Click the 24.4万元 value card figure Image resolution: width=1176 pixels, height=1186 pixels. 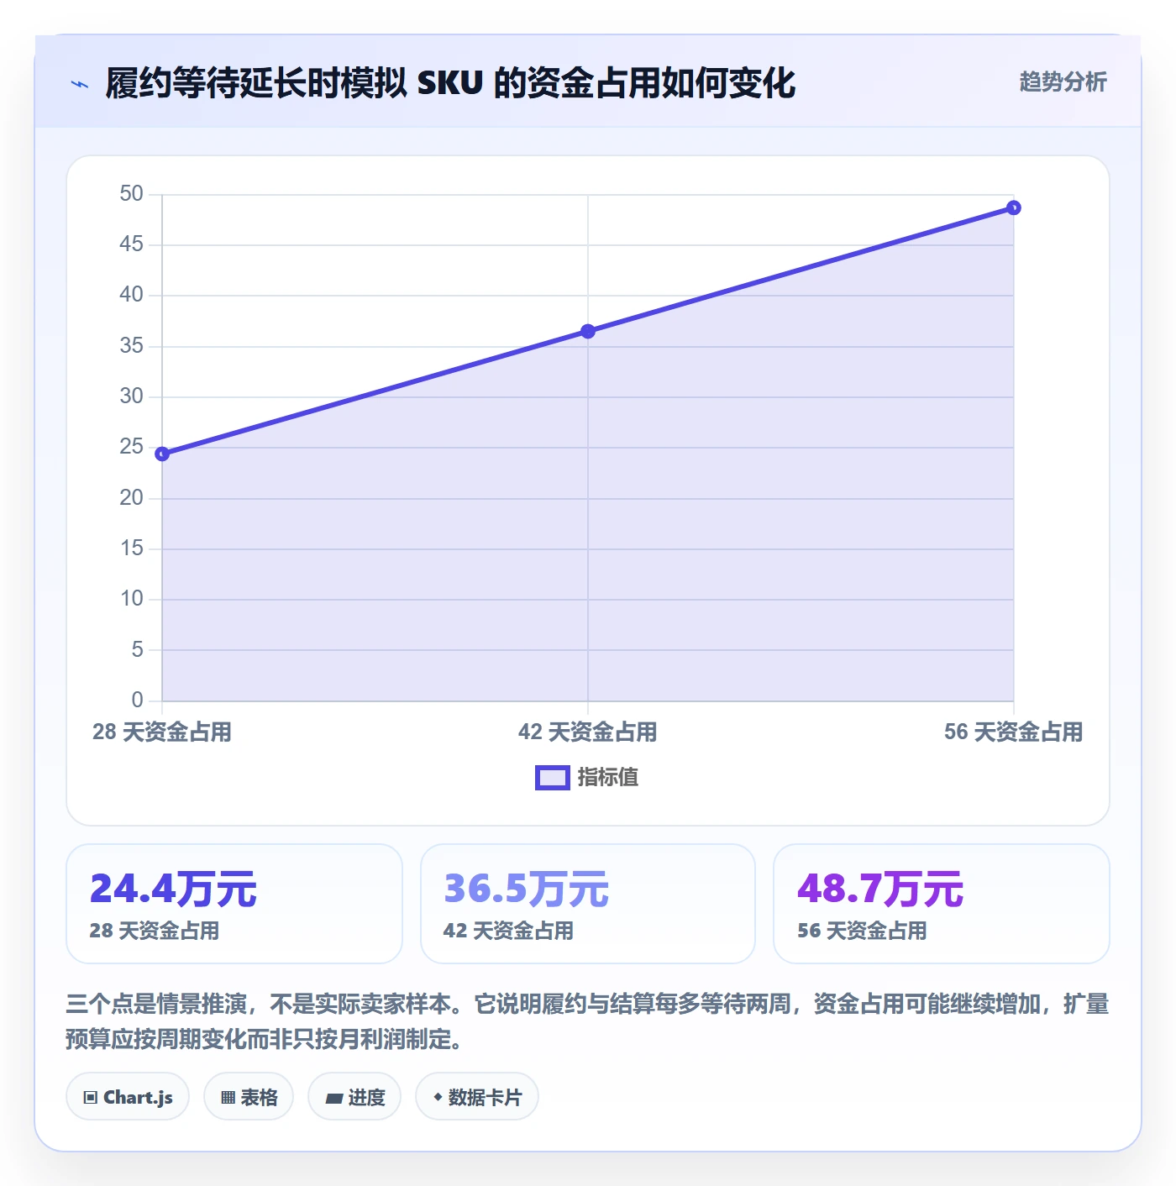click(173, 889)
